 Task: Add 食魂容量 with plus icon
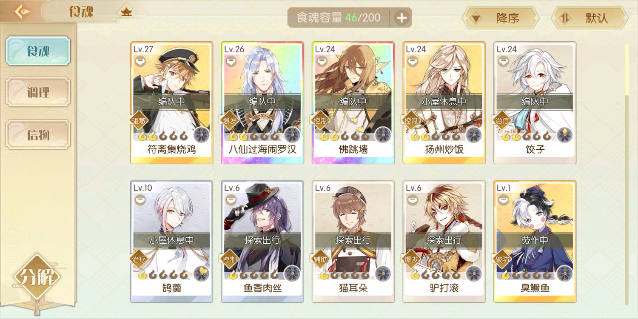point(402,18)
